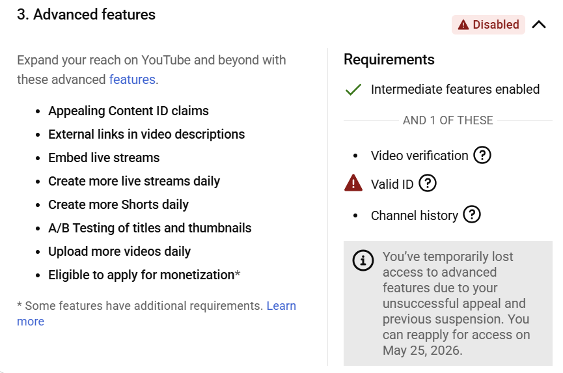
Task: Click the green checkmark for Intermediate features
Action: click(x=353, y=89)
